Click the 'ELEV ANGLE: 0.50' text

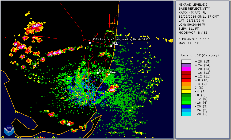pos(194,39)
